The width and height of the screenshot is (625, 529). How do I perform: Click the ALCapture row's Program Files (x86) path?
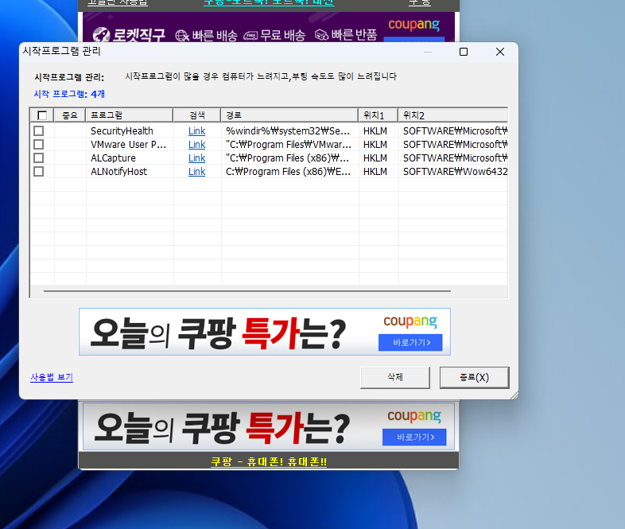pyautogui.click(x=287, y=158)
